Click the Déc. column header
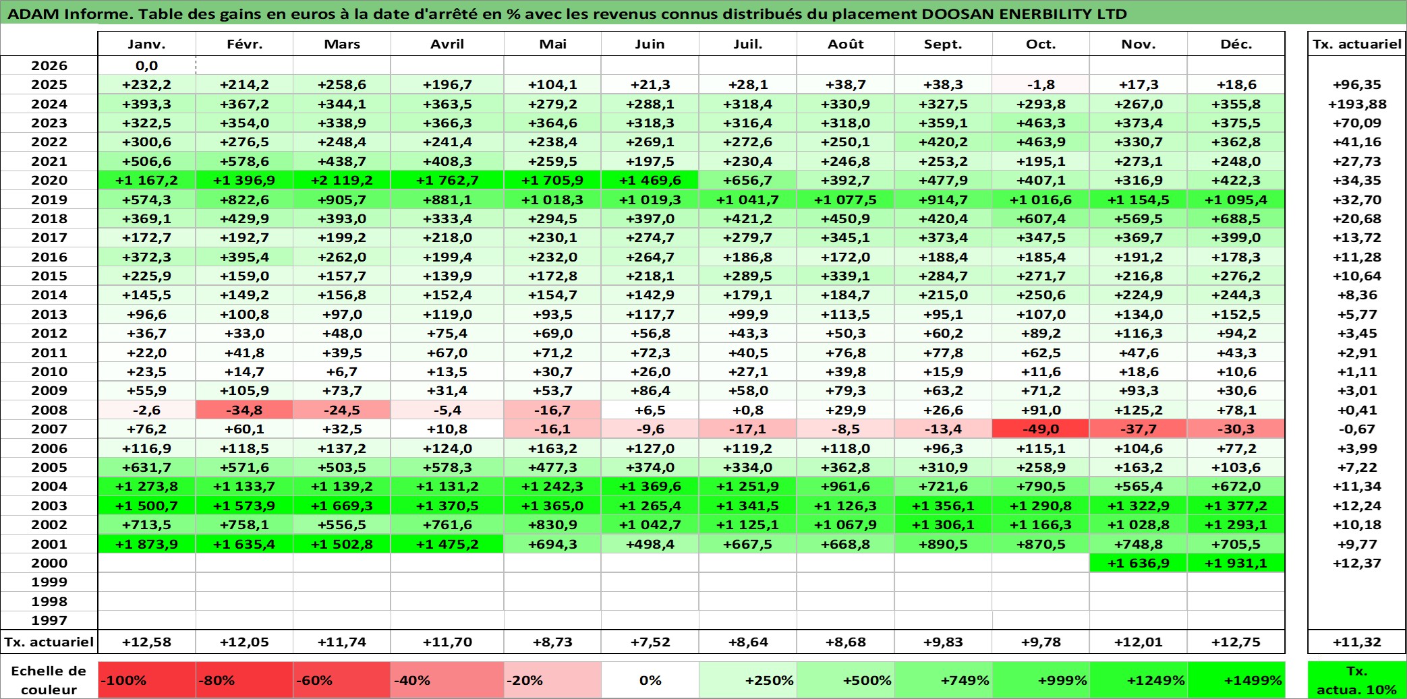Screen dimensions: 1407x699 (1236, 44)
